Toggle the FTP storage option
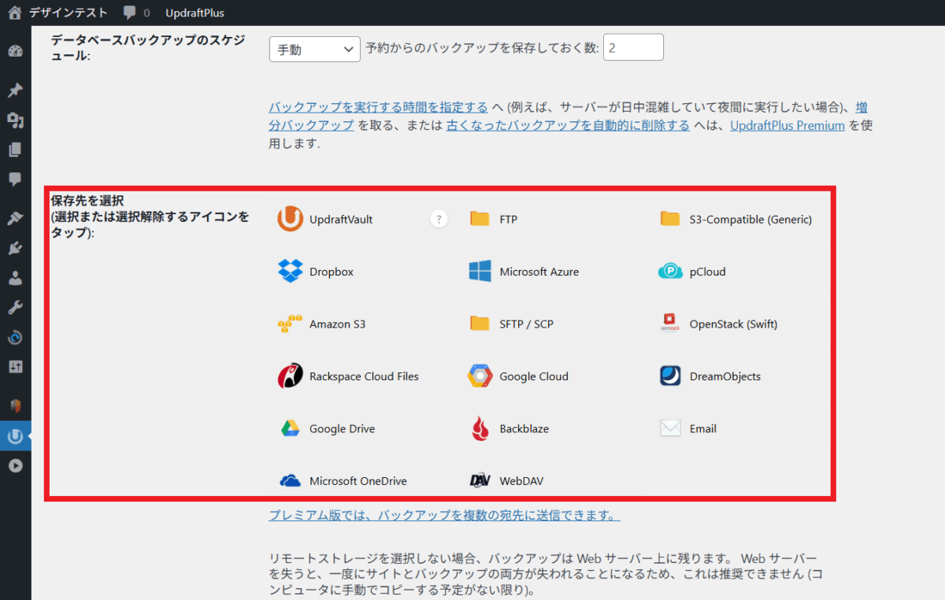945x600 pixels. pyautogui.click(x=480, y=219)
